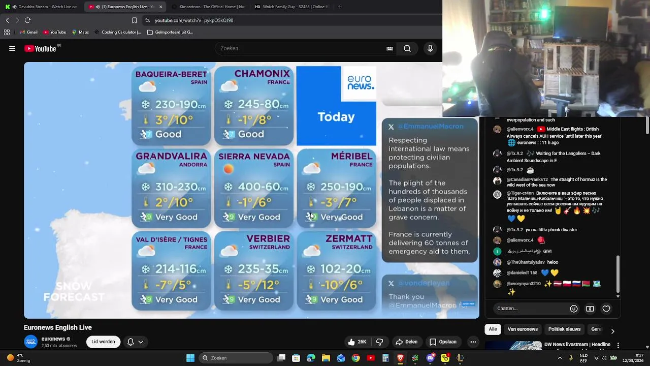The image size is (650, 366).
Task: Open the browser apps grid icon
Action: 7,32
